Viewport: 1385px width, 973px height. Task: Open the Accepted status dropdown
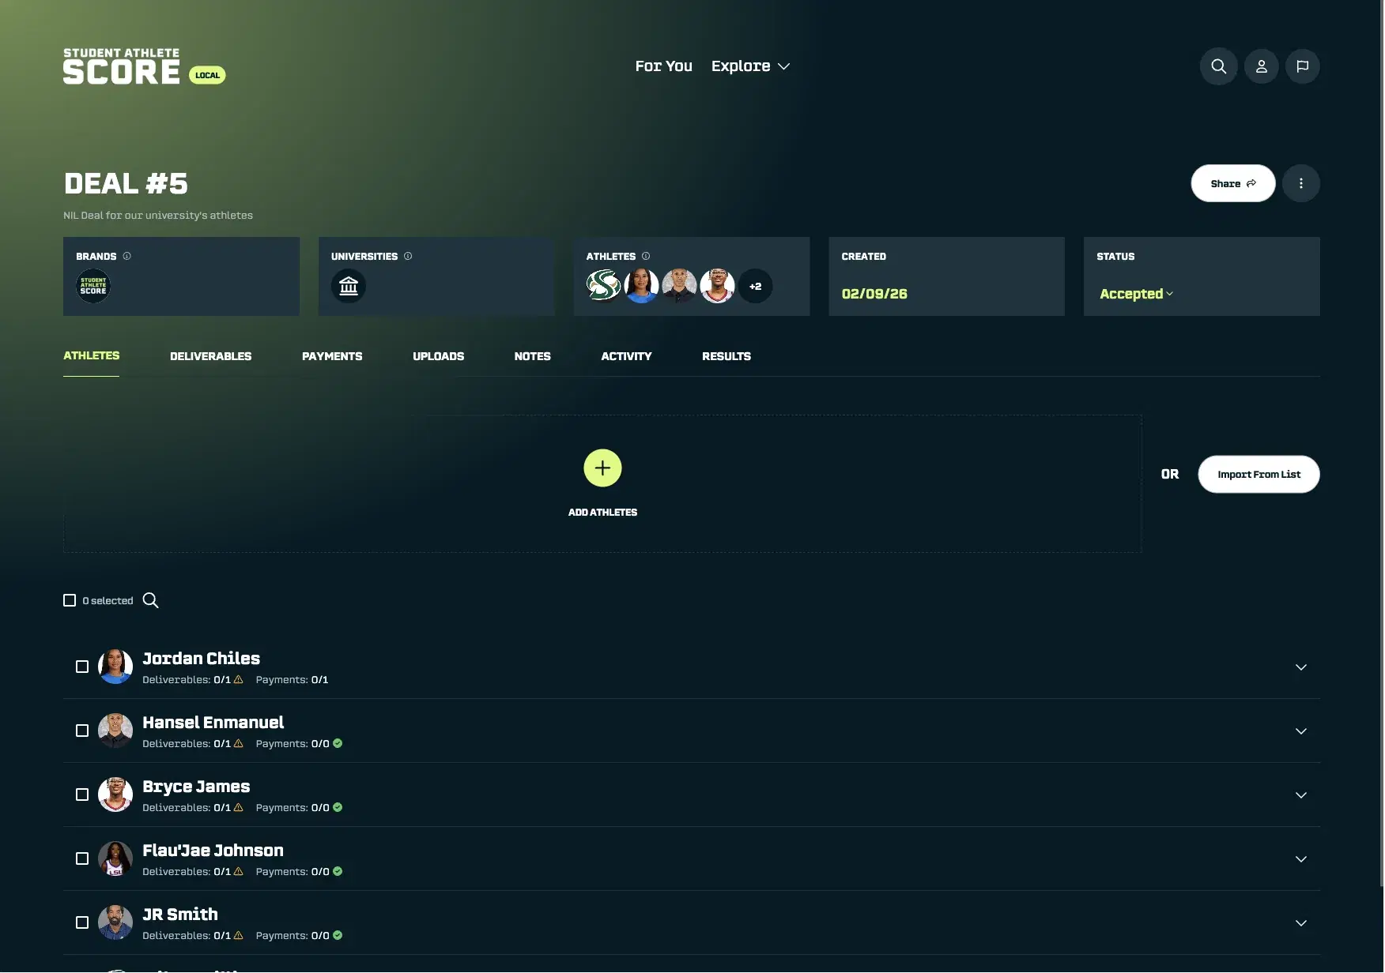1136,294
